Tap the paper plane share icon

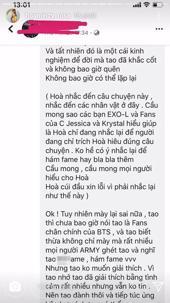[x=158, y=287]
